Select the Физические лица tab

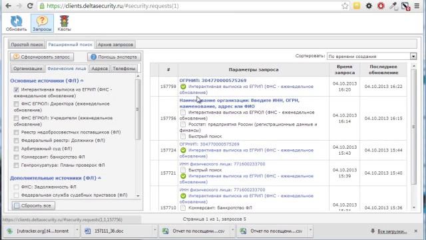pyautogui.click(x=67, y=68)
